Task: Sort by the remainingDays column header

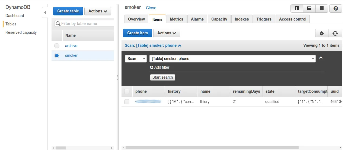Action: (247, 91)
